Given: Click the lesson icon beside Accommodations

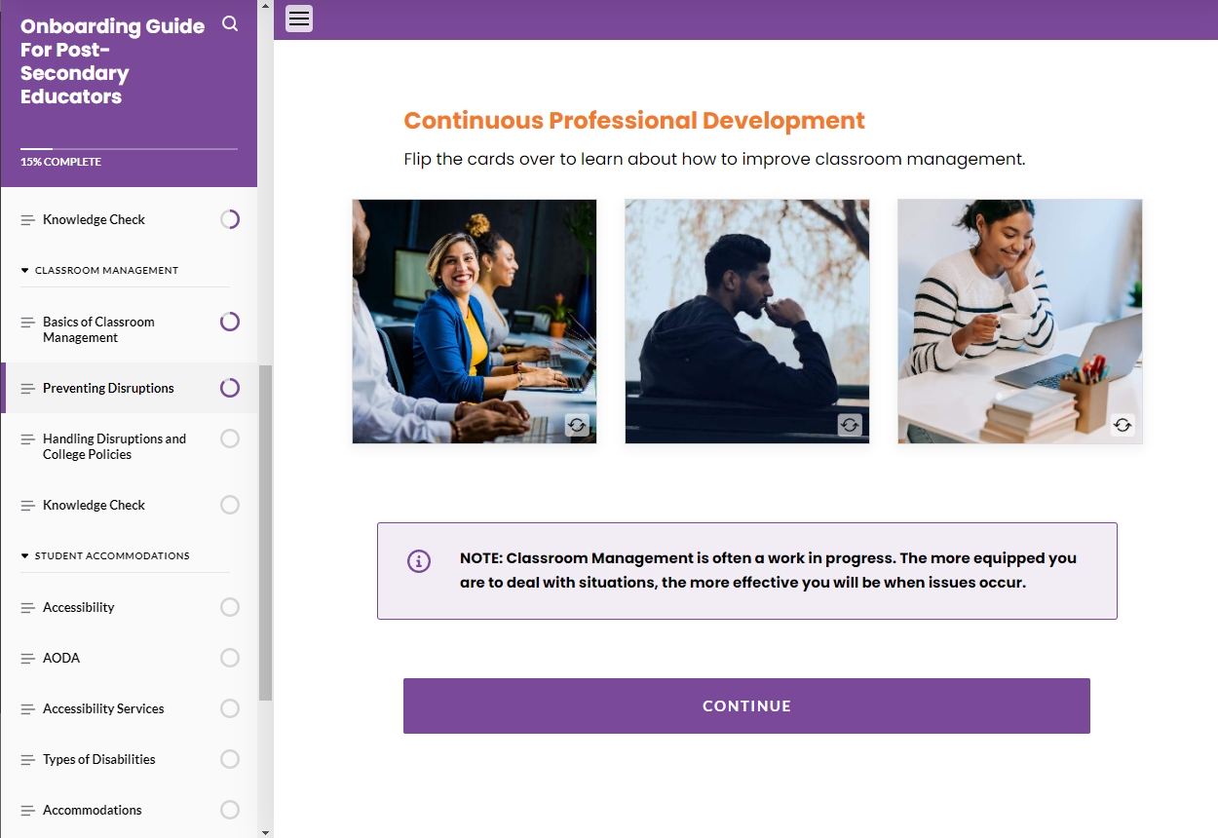Looking at the screenshot, I should point(26,810).
